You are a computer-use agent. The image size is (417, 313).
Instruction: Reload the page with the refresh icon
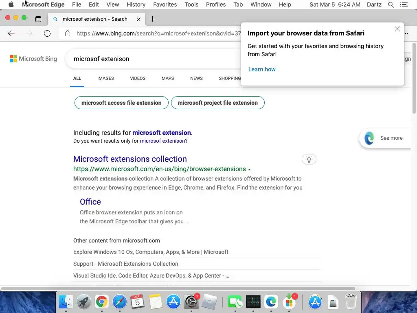[47, 33]
